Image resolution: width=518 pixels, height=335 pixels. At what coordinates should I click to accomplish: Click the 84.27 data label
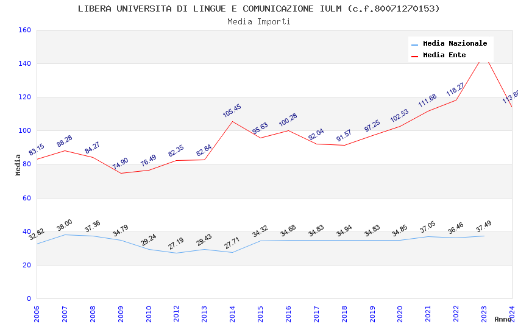click(x=92, y=147)
